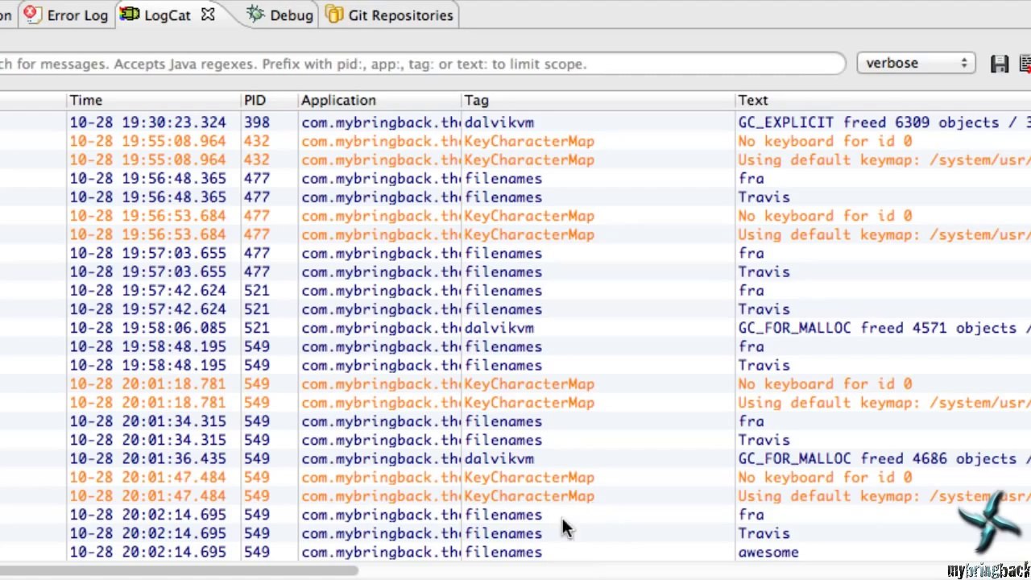Screen dimensions: 1031x580
Task: Click the 'fra' message logged at 20:02:14.695
Action: pyautogui.click(x=751, y=515)
